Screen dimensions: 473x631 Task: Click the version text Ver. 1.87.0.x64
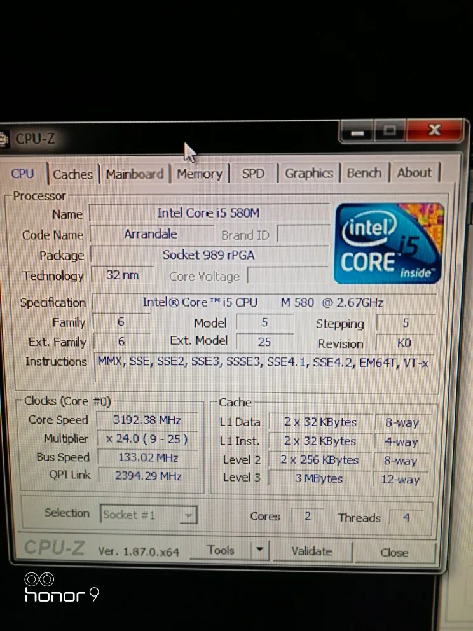pos(139,551)
